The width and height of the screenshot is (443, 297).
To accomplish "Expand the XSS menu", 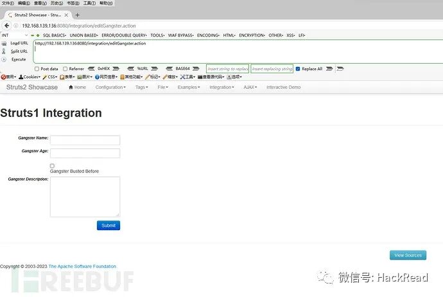I will click(291, 35).
